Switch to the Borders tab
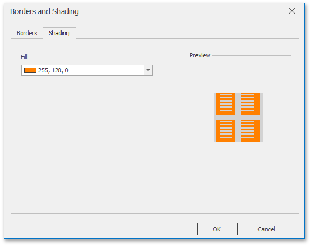The height and width of the screenshot is (247, 312). click(27, 33)
